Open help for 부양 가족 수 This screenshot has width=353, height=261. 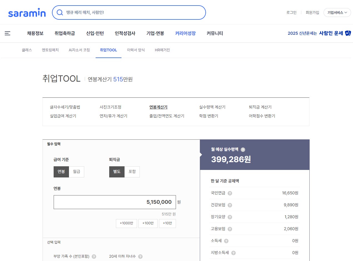point(94,256)
